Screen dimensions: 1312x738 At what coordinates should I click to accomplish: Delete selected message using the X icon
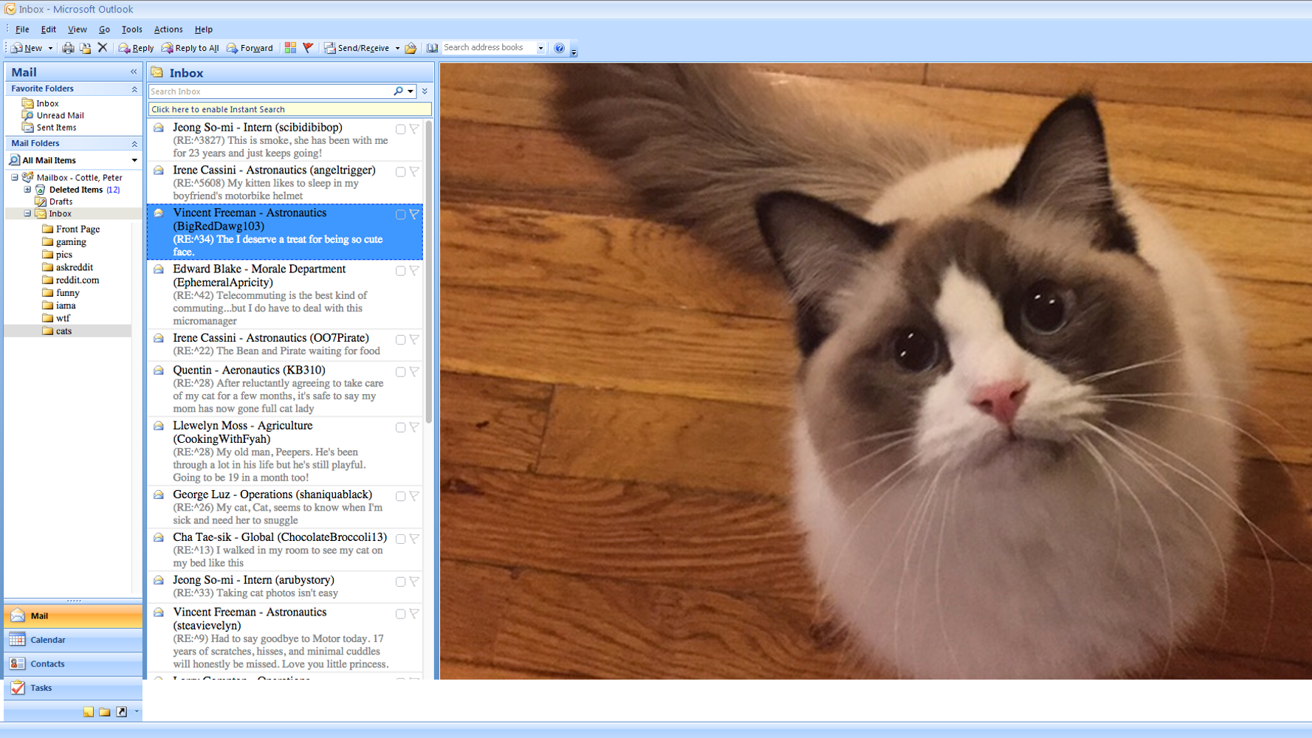[103, 47]
